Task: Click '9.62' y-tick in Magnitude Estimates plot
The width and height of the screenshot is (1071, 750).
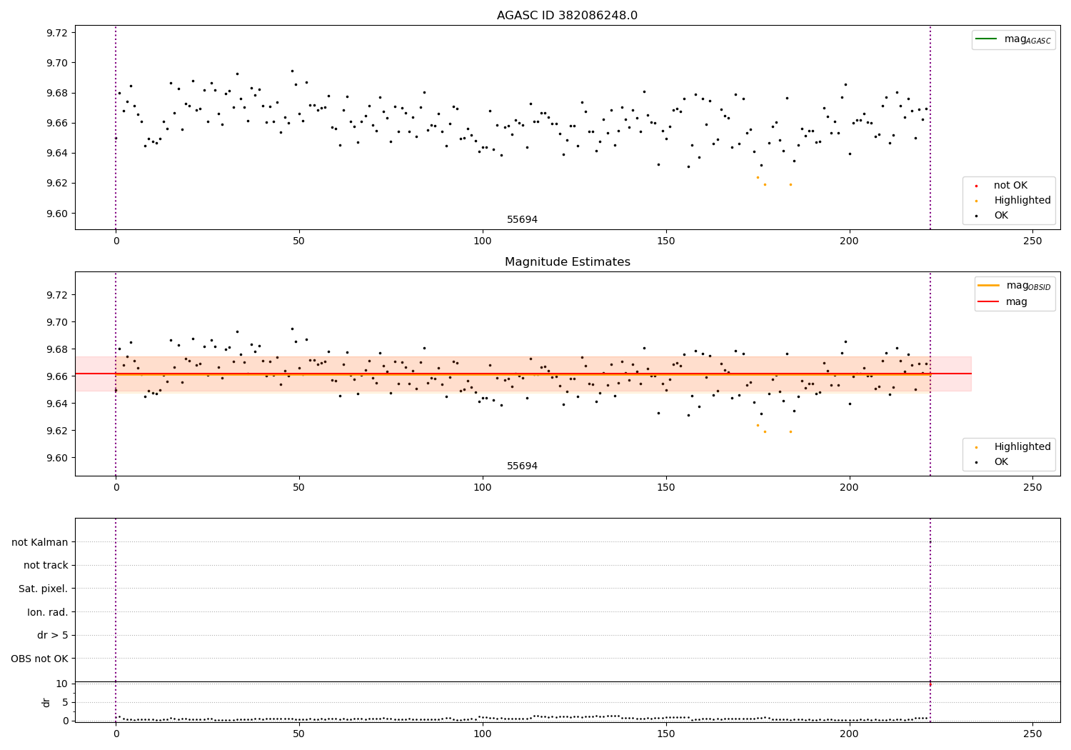Action: point(56,431)
